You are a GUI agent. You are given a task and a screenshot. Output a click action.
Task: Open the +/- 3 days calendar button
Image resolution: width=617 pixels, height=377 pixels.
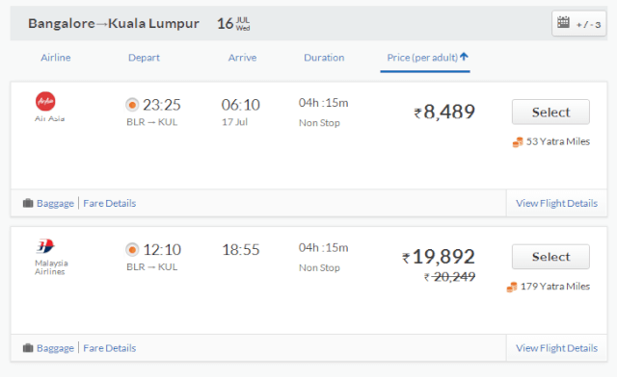tap(578, 23)
